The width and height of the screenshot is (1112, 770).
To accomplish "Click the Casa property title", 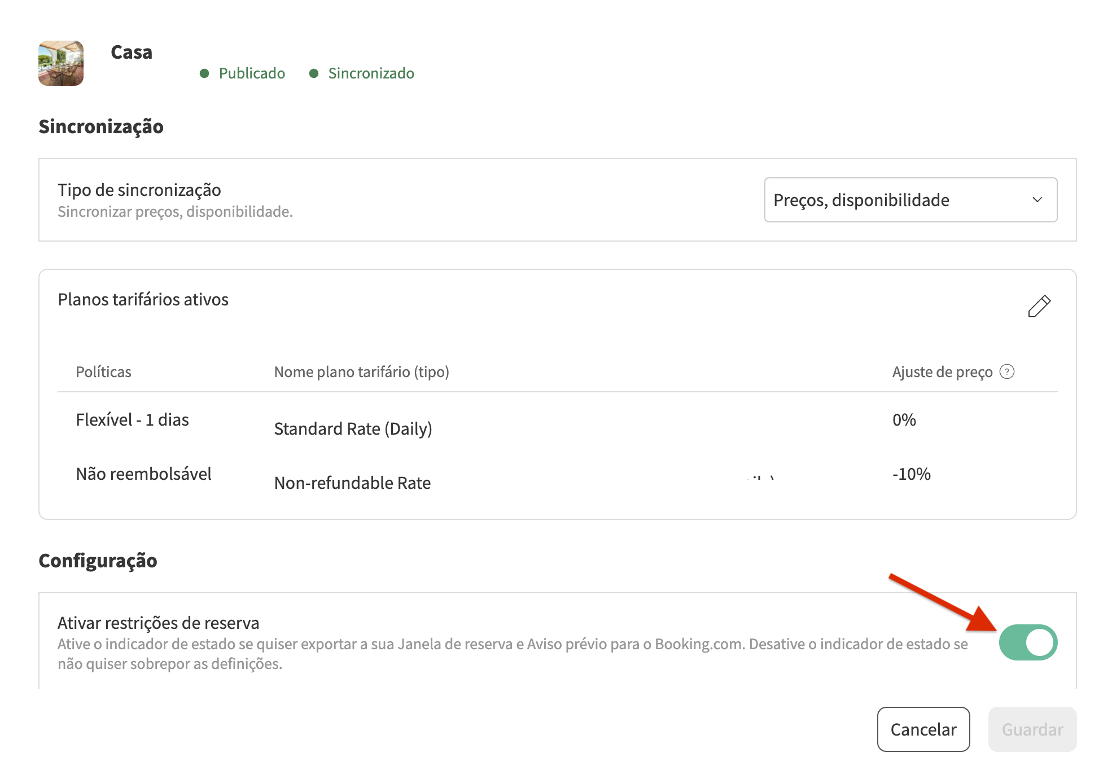I will pyautogui.click(x=132, y=53).
